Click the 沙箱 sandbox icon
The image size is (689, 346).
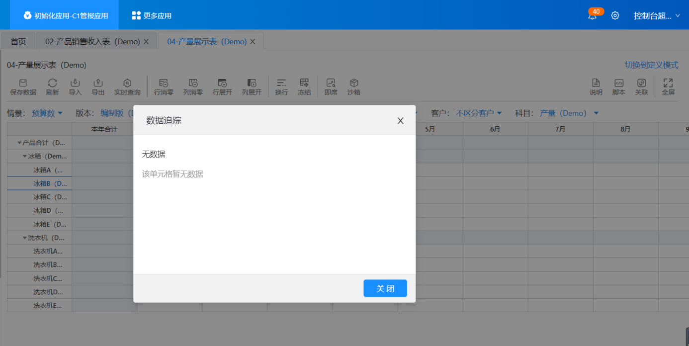pos(353,84)
